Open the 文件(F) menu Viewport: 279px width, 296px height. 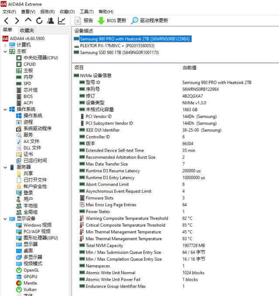coord(9,12)
